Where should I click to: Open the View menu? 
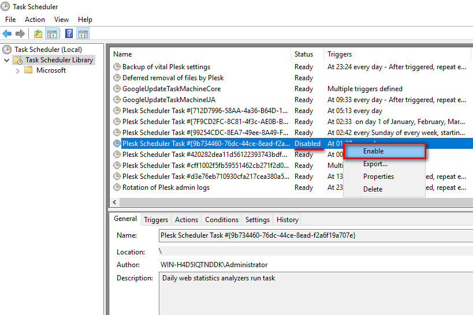(x=61, y=20)
